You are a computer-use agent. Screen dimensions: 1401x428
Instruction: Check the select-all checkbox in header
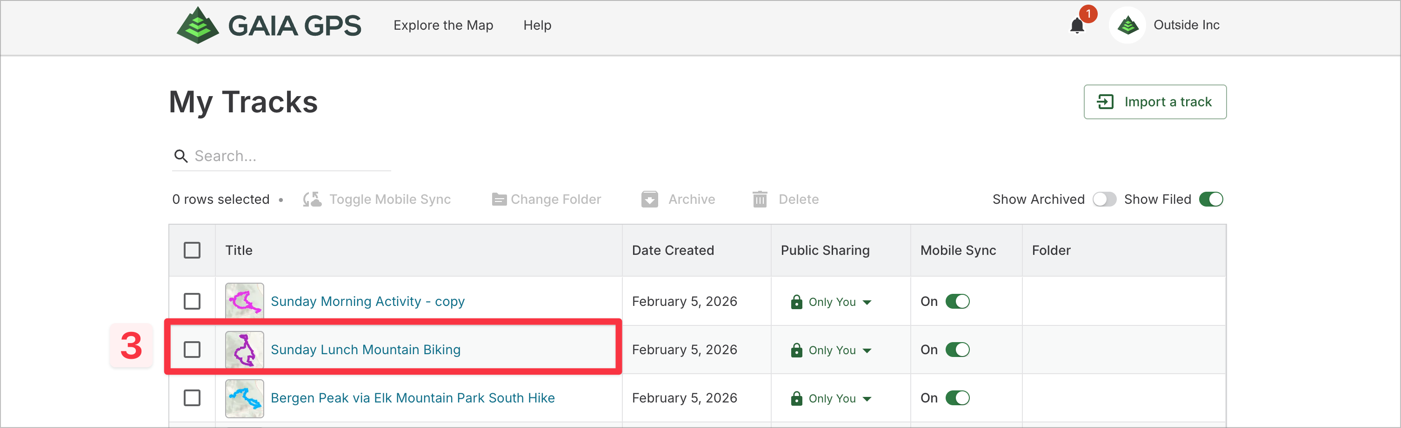click(x=192, y=251)
